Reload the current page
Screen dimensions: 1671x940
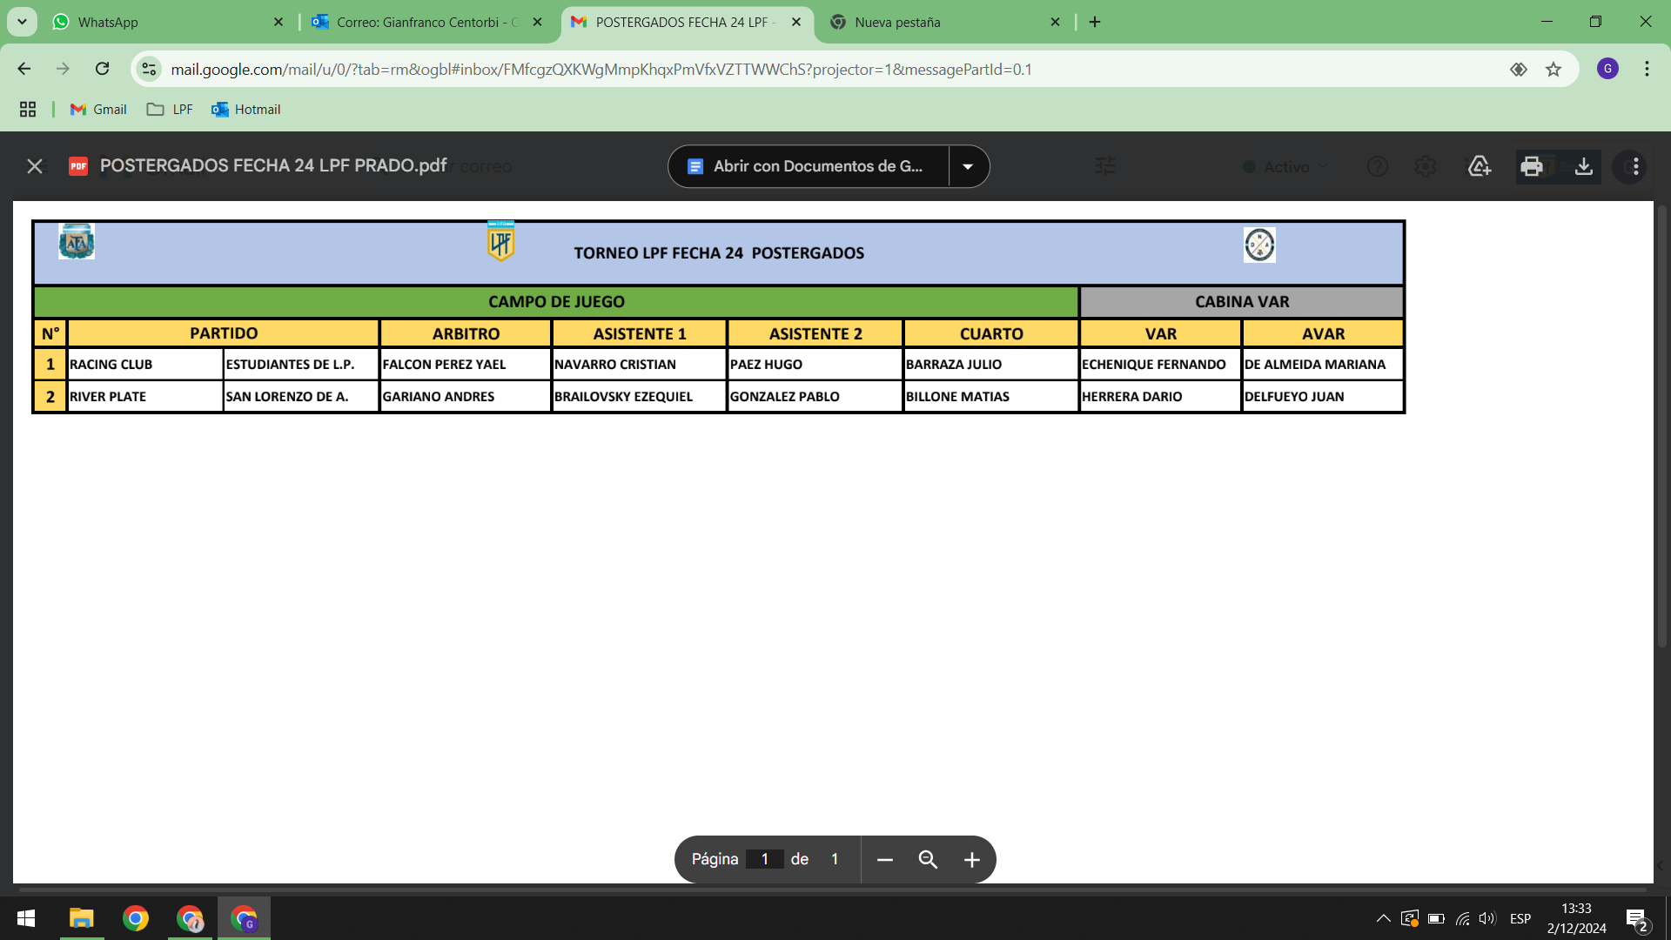[102, 69]
